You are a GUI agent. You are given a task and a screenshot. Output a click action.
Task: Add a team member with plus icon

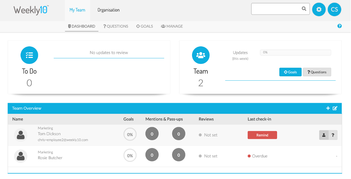click(x=328, y=108)
